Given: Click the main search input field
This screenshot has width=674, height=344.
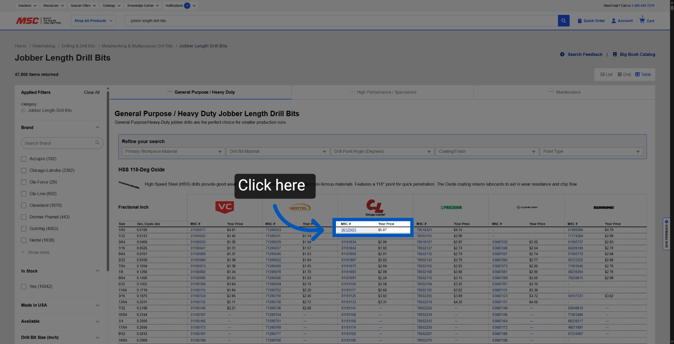Looking at the screenshot, I should [x=341, y=20].
